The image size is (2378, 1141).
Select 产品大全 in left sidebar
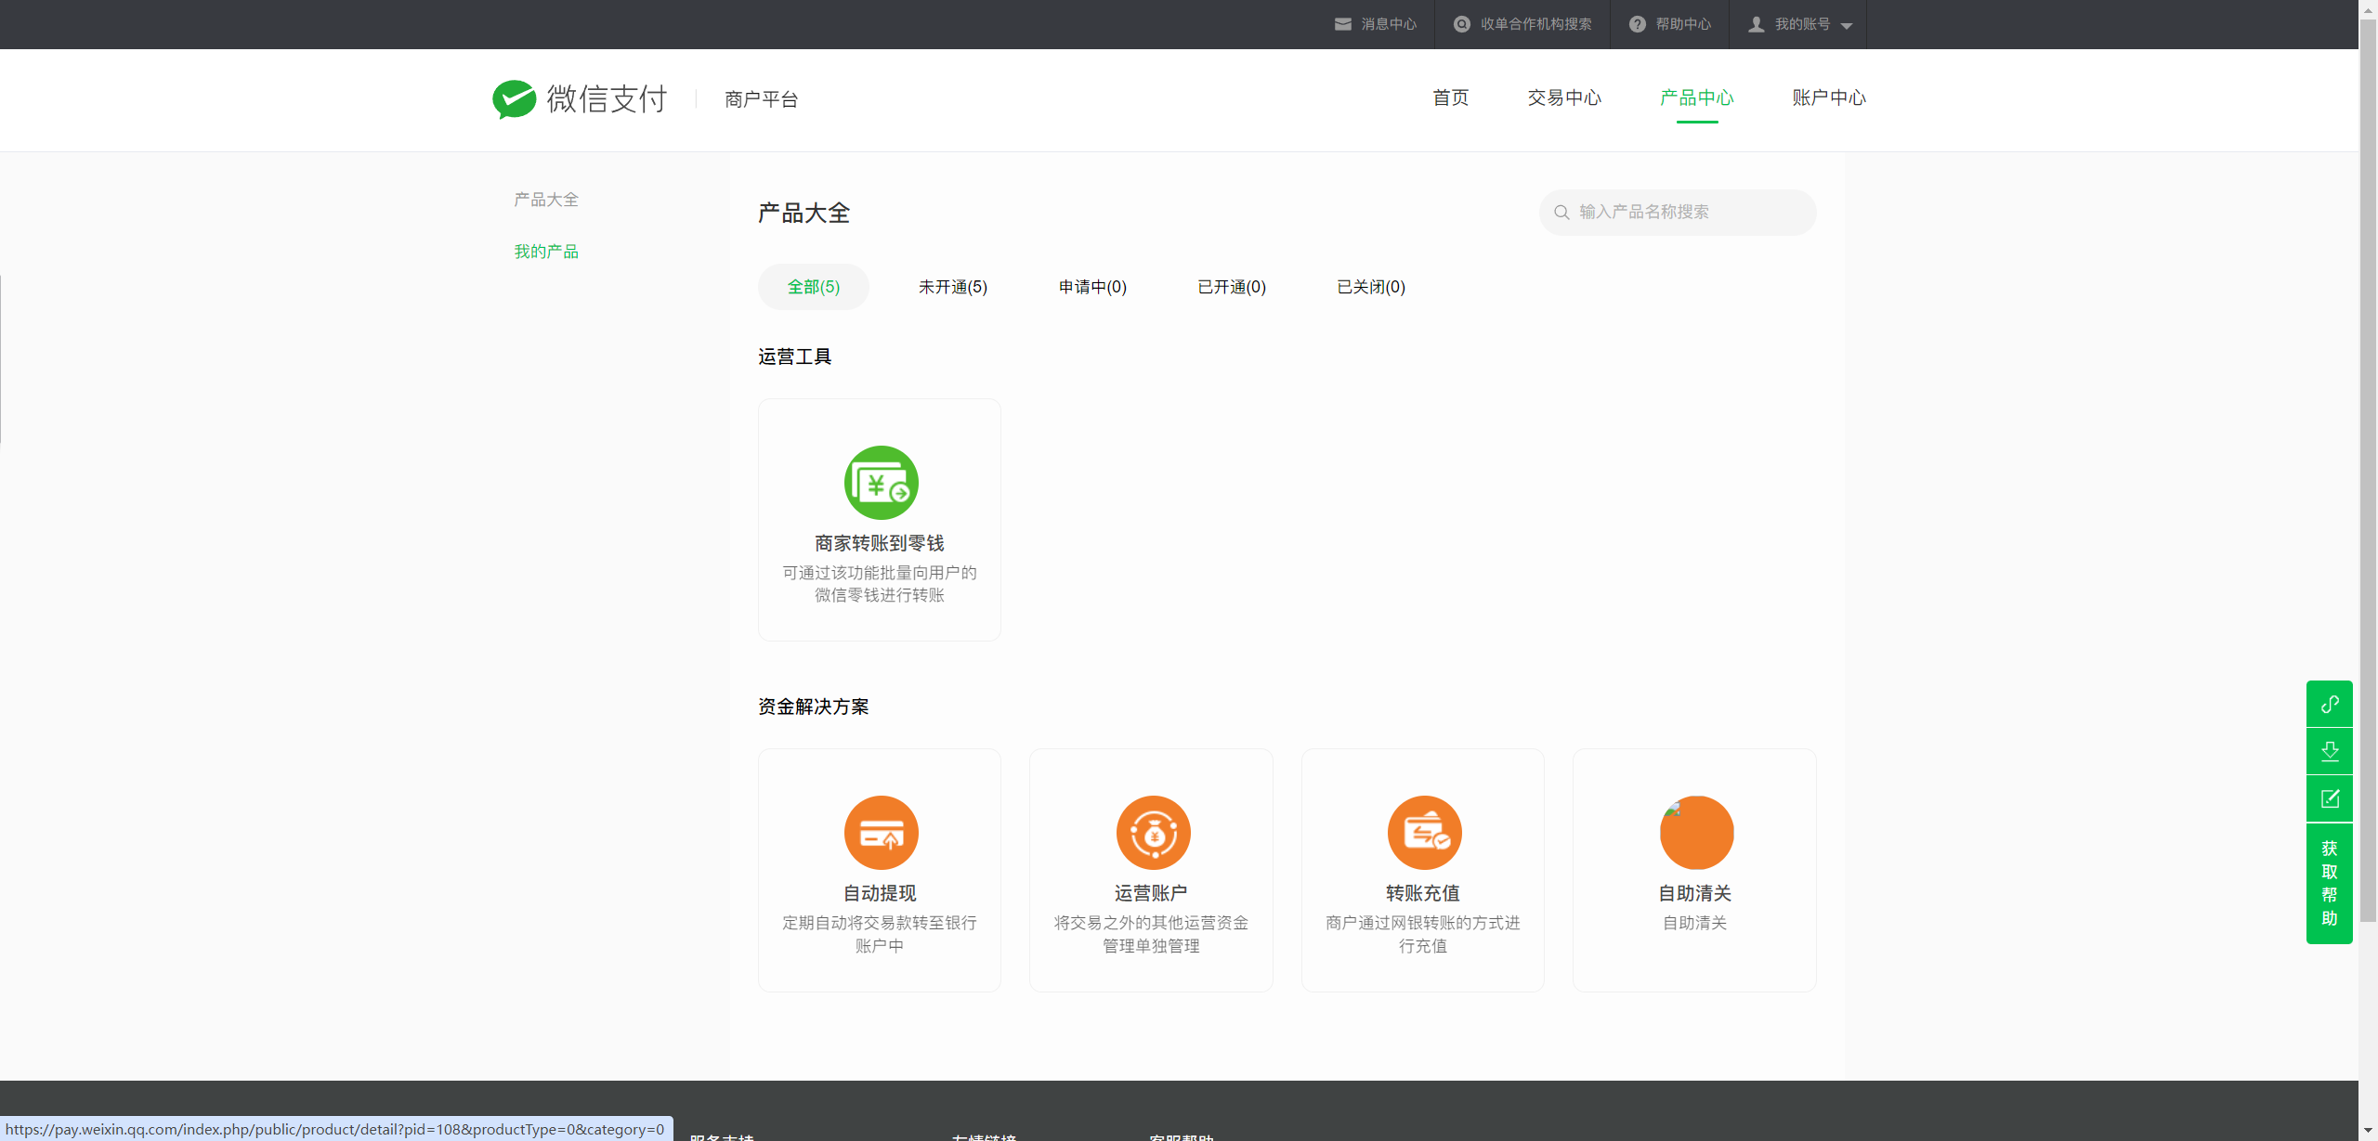(546, 200)
